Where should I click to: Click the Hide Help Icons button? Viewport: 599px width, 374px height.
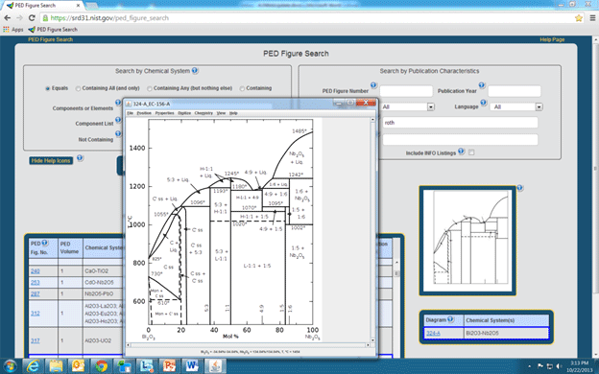(x=51, y=161)
